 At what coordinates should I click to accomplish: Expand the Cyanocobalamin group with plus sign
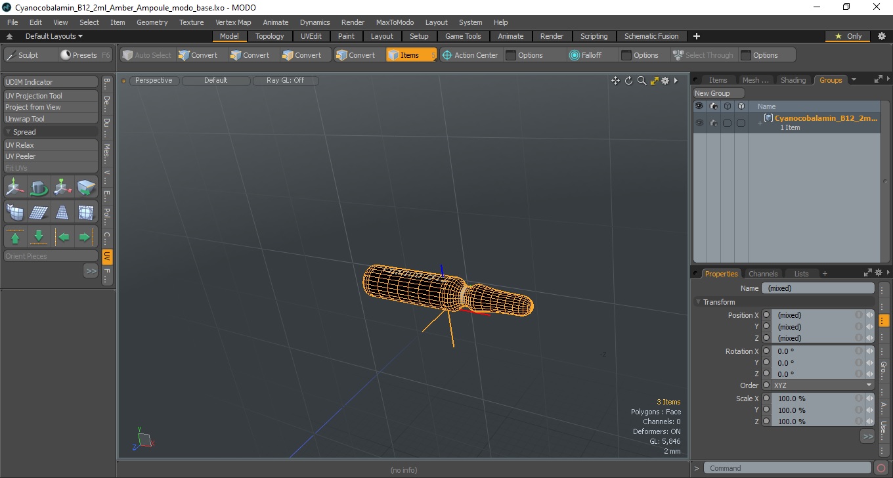point(760,123)
